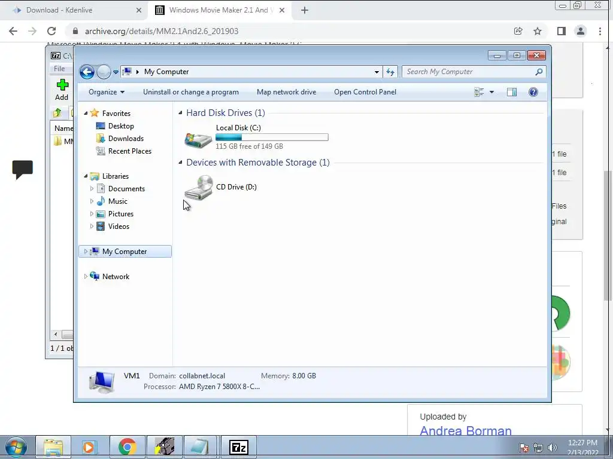Select Desktop under Favorites

(121, 126)
